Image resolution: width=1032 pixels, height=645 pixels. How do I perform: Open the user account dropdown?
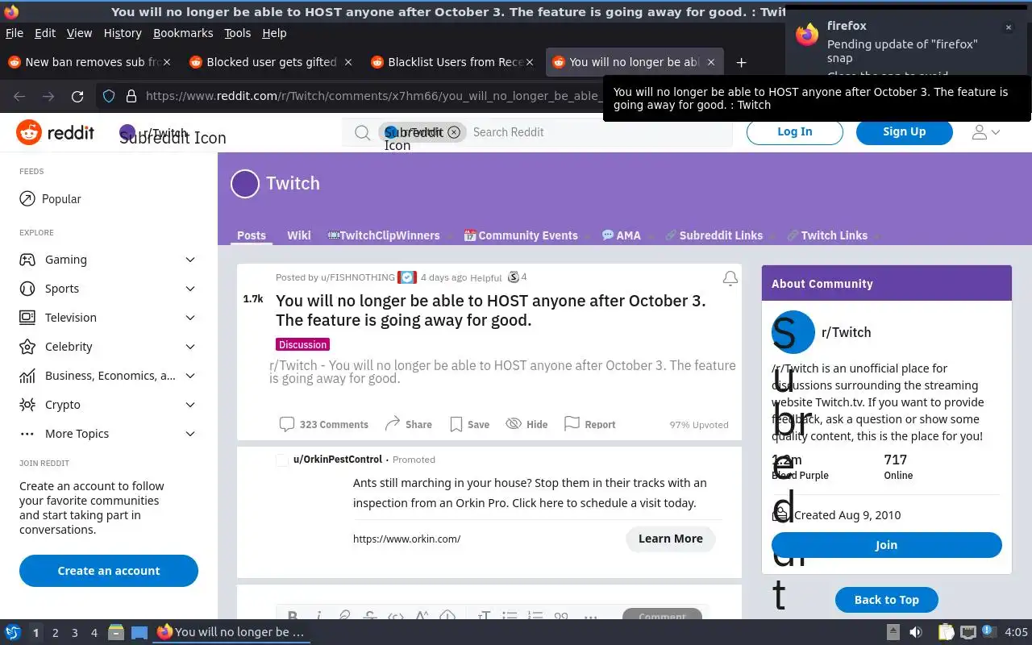click(986, 132)
